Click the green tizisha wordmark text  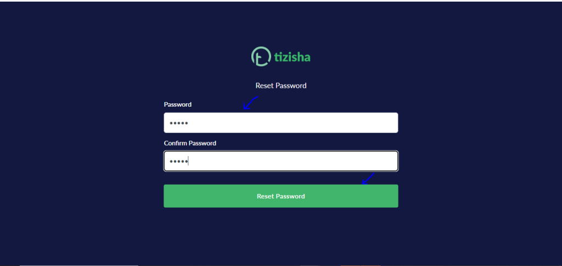pos(292,57)
